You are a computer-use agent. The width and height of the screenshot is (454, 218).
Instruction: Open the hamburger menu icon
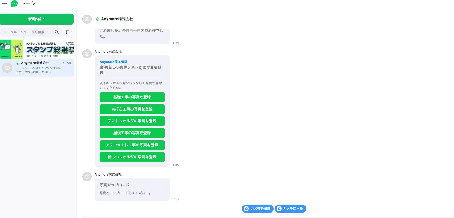coord(4,4)
